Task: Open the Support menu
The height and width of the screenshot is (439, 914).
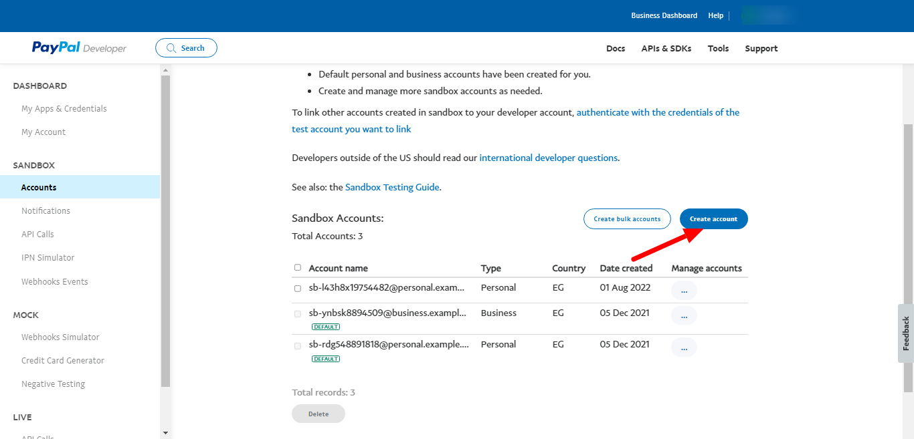Action: pos(761,48)
